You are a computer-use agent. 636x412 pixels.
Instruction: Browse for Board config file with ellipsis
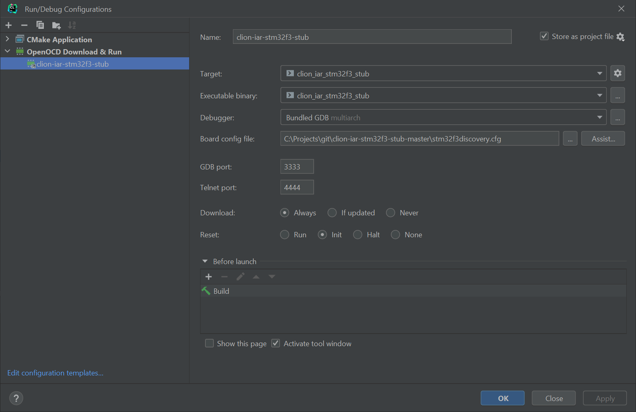[570, 139]
